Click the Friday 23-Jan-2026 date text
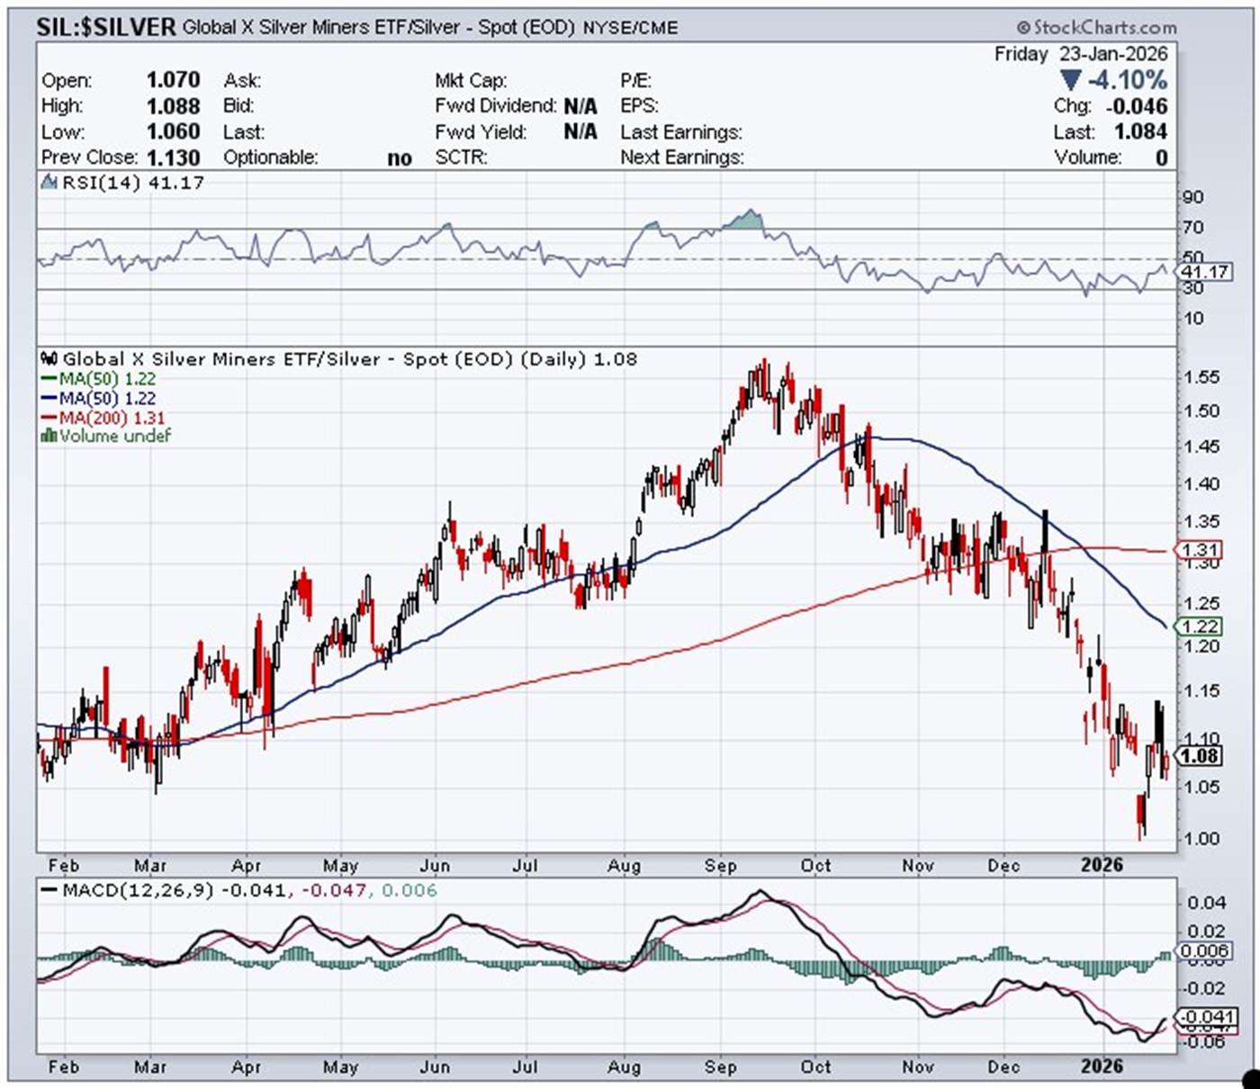Image resolution: width=1260 pixels, height=1089 pixels. [x=1080, y=54]
